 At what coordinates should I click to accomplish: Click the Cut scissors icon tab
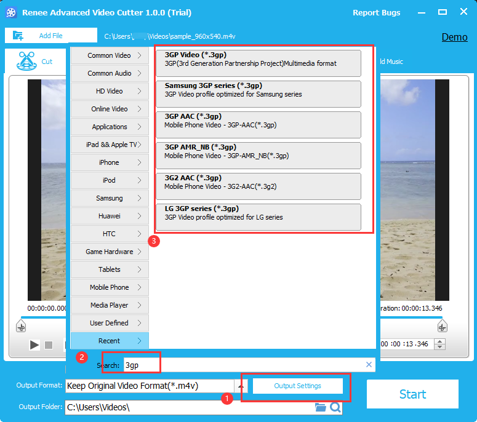point(26,62)
